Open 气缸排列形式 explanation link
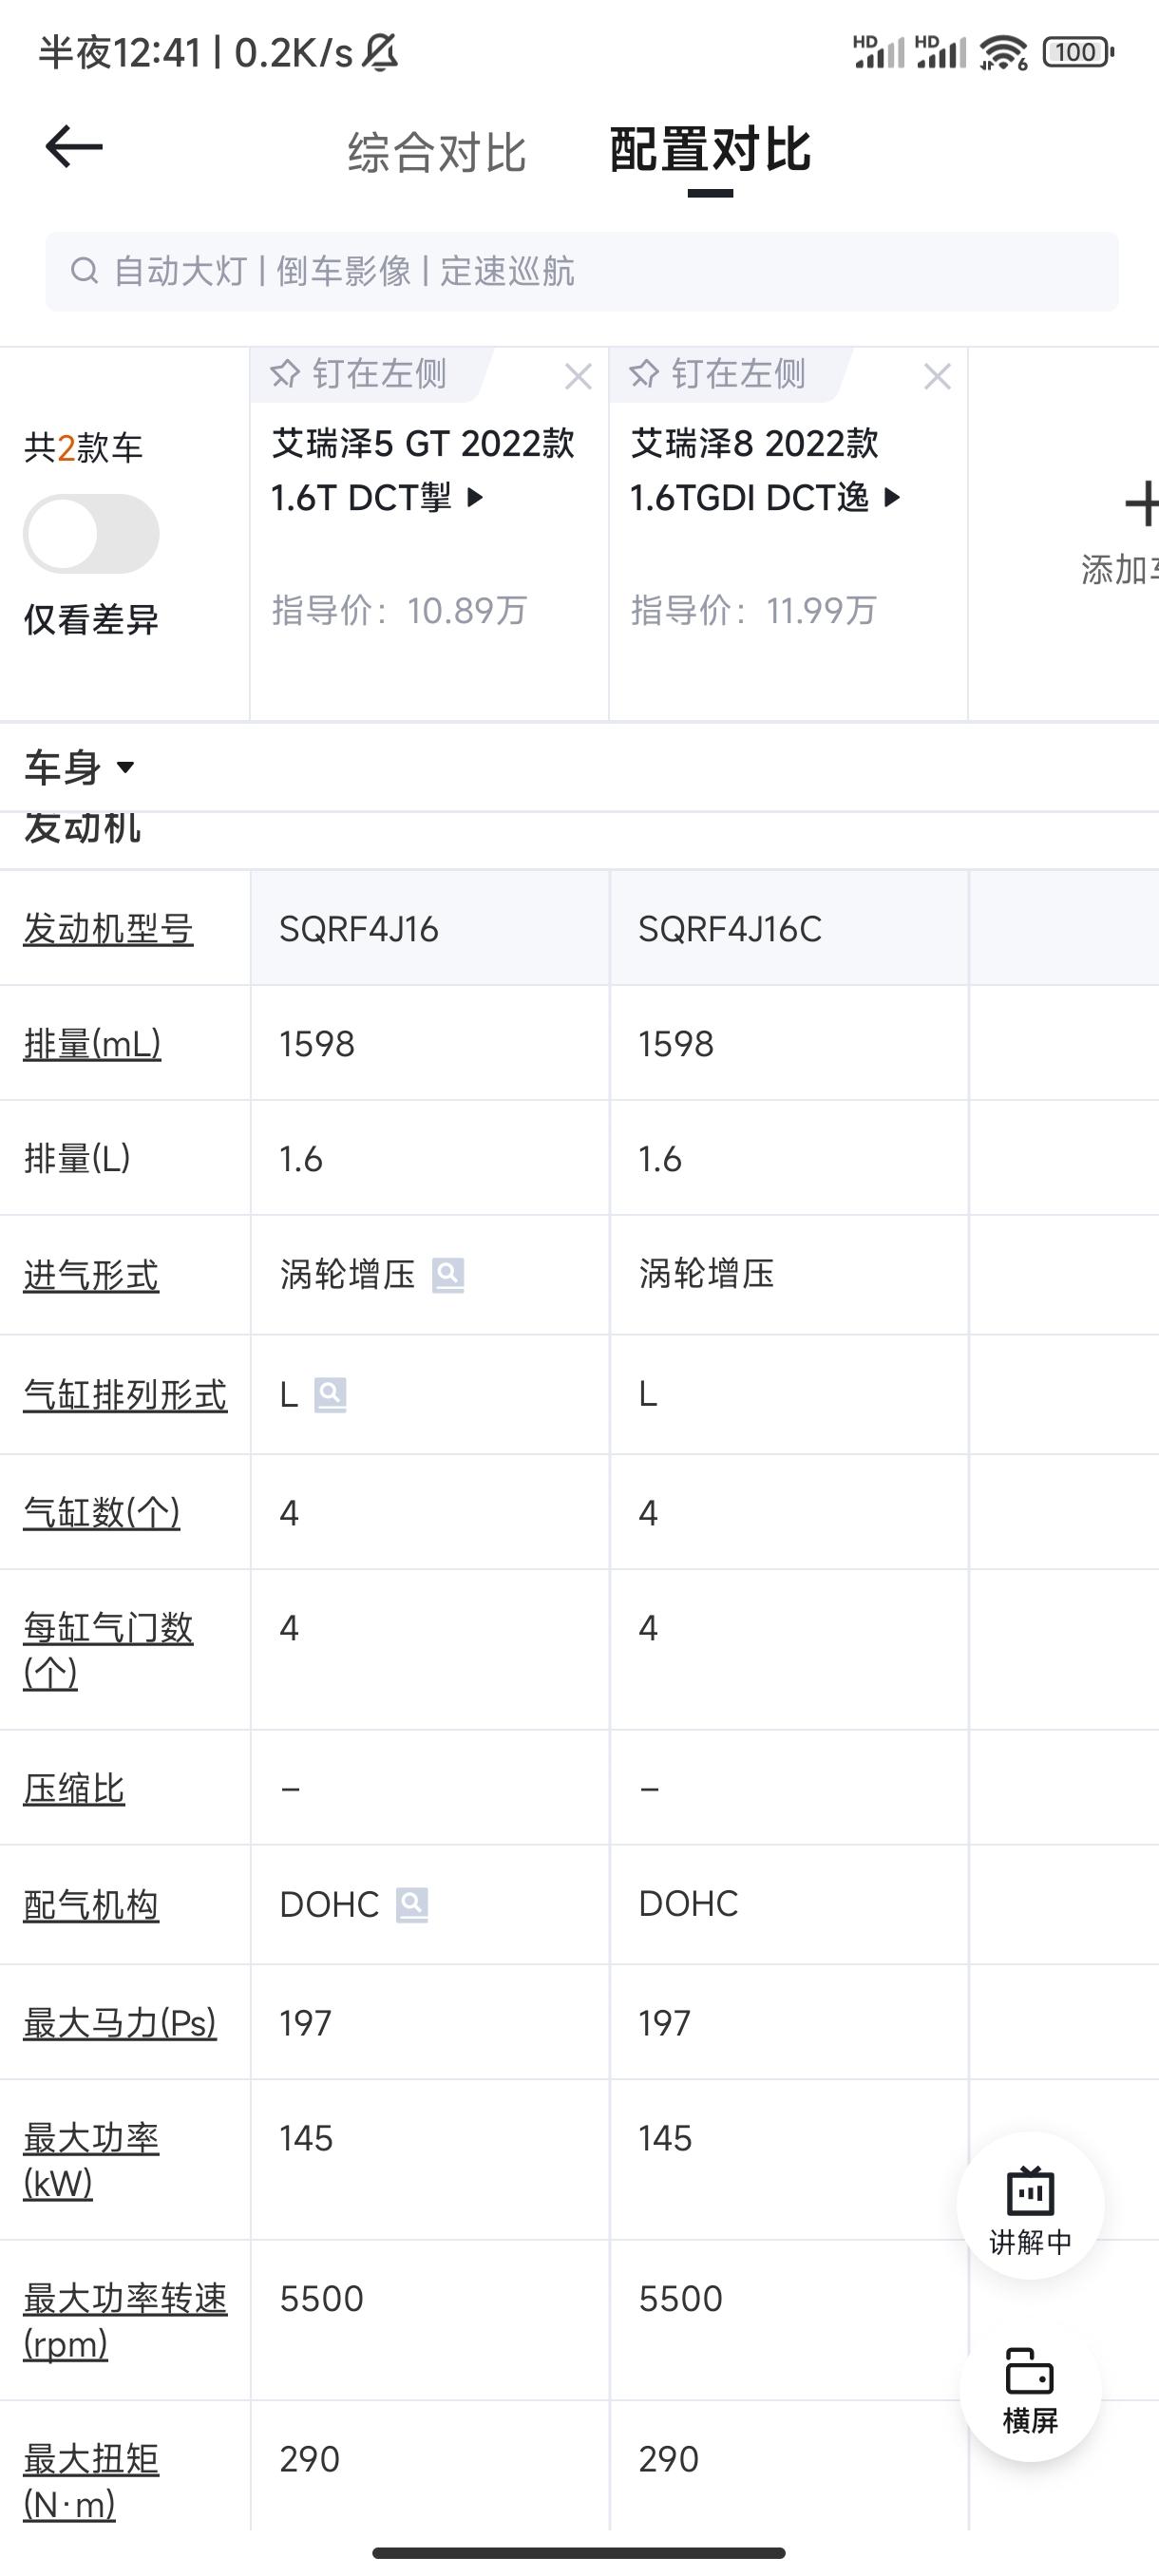Screen dimensions: 1159x2576 point(125,1395)
